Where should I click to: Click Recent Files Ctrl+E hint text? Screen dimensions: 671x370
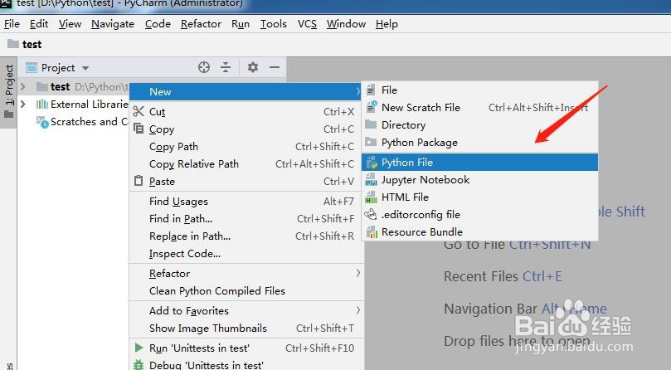(x=503, y=276)
